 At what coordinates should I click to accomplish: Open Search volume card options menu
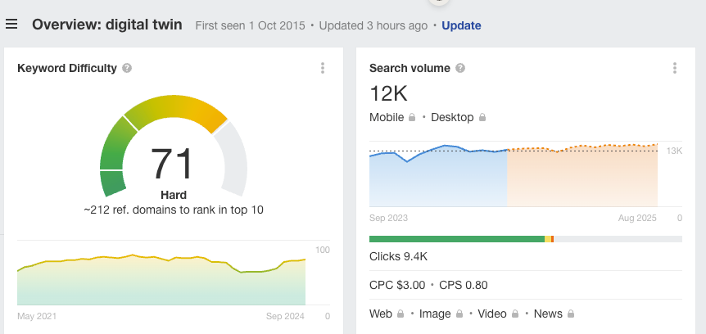[674, 68]
